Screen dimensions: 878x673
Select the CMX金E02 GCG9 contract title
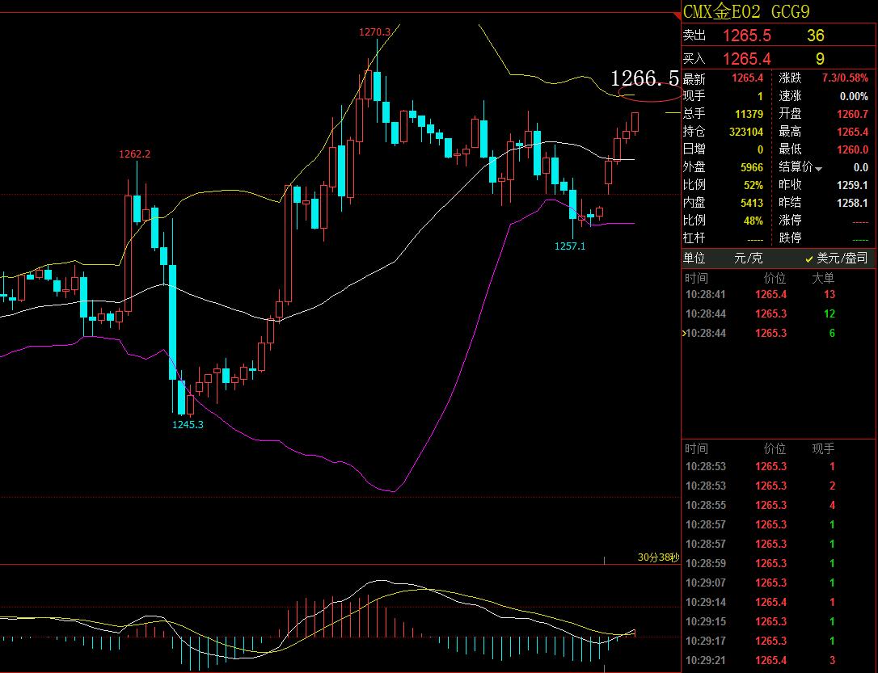click(x=746, y=11)
